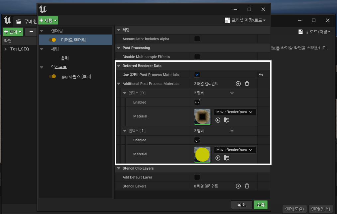The image size is (337, 214).
Task: Delete all Additional Post Process Materials elements
Action: tap(247, 84)
